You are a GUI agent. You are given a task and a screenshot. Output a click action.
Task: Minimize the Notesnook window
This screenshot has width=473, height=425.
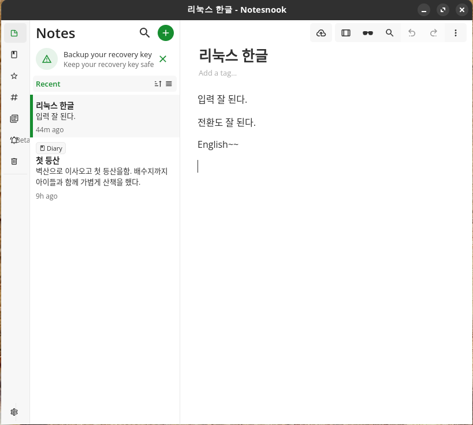(x=424, y=10)
